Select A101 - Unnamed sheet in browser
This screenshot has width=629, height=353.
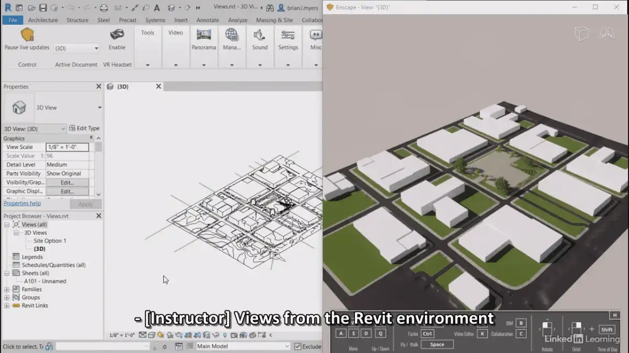coord(45,281)
